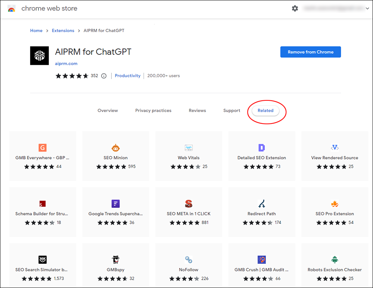Viewport: 373px width, 288px height.
Task: Open the NoFollow title
Action: click(x=189, y=270)
